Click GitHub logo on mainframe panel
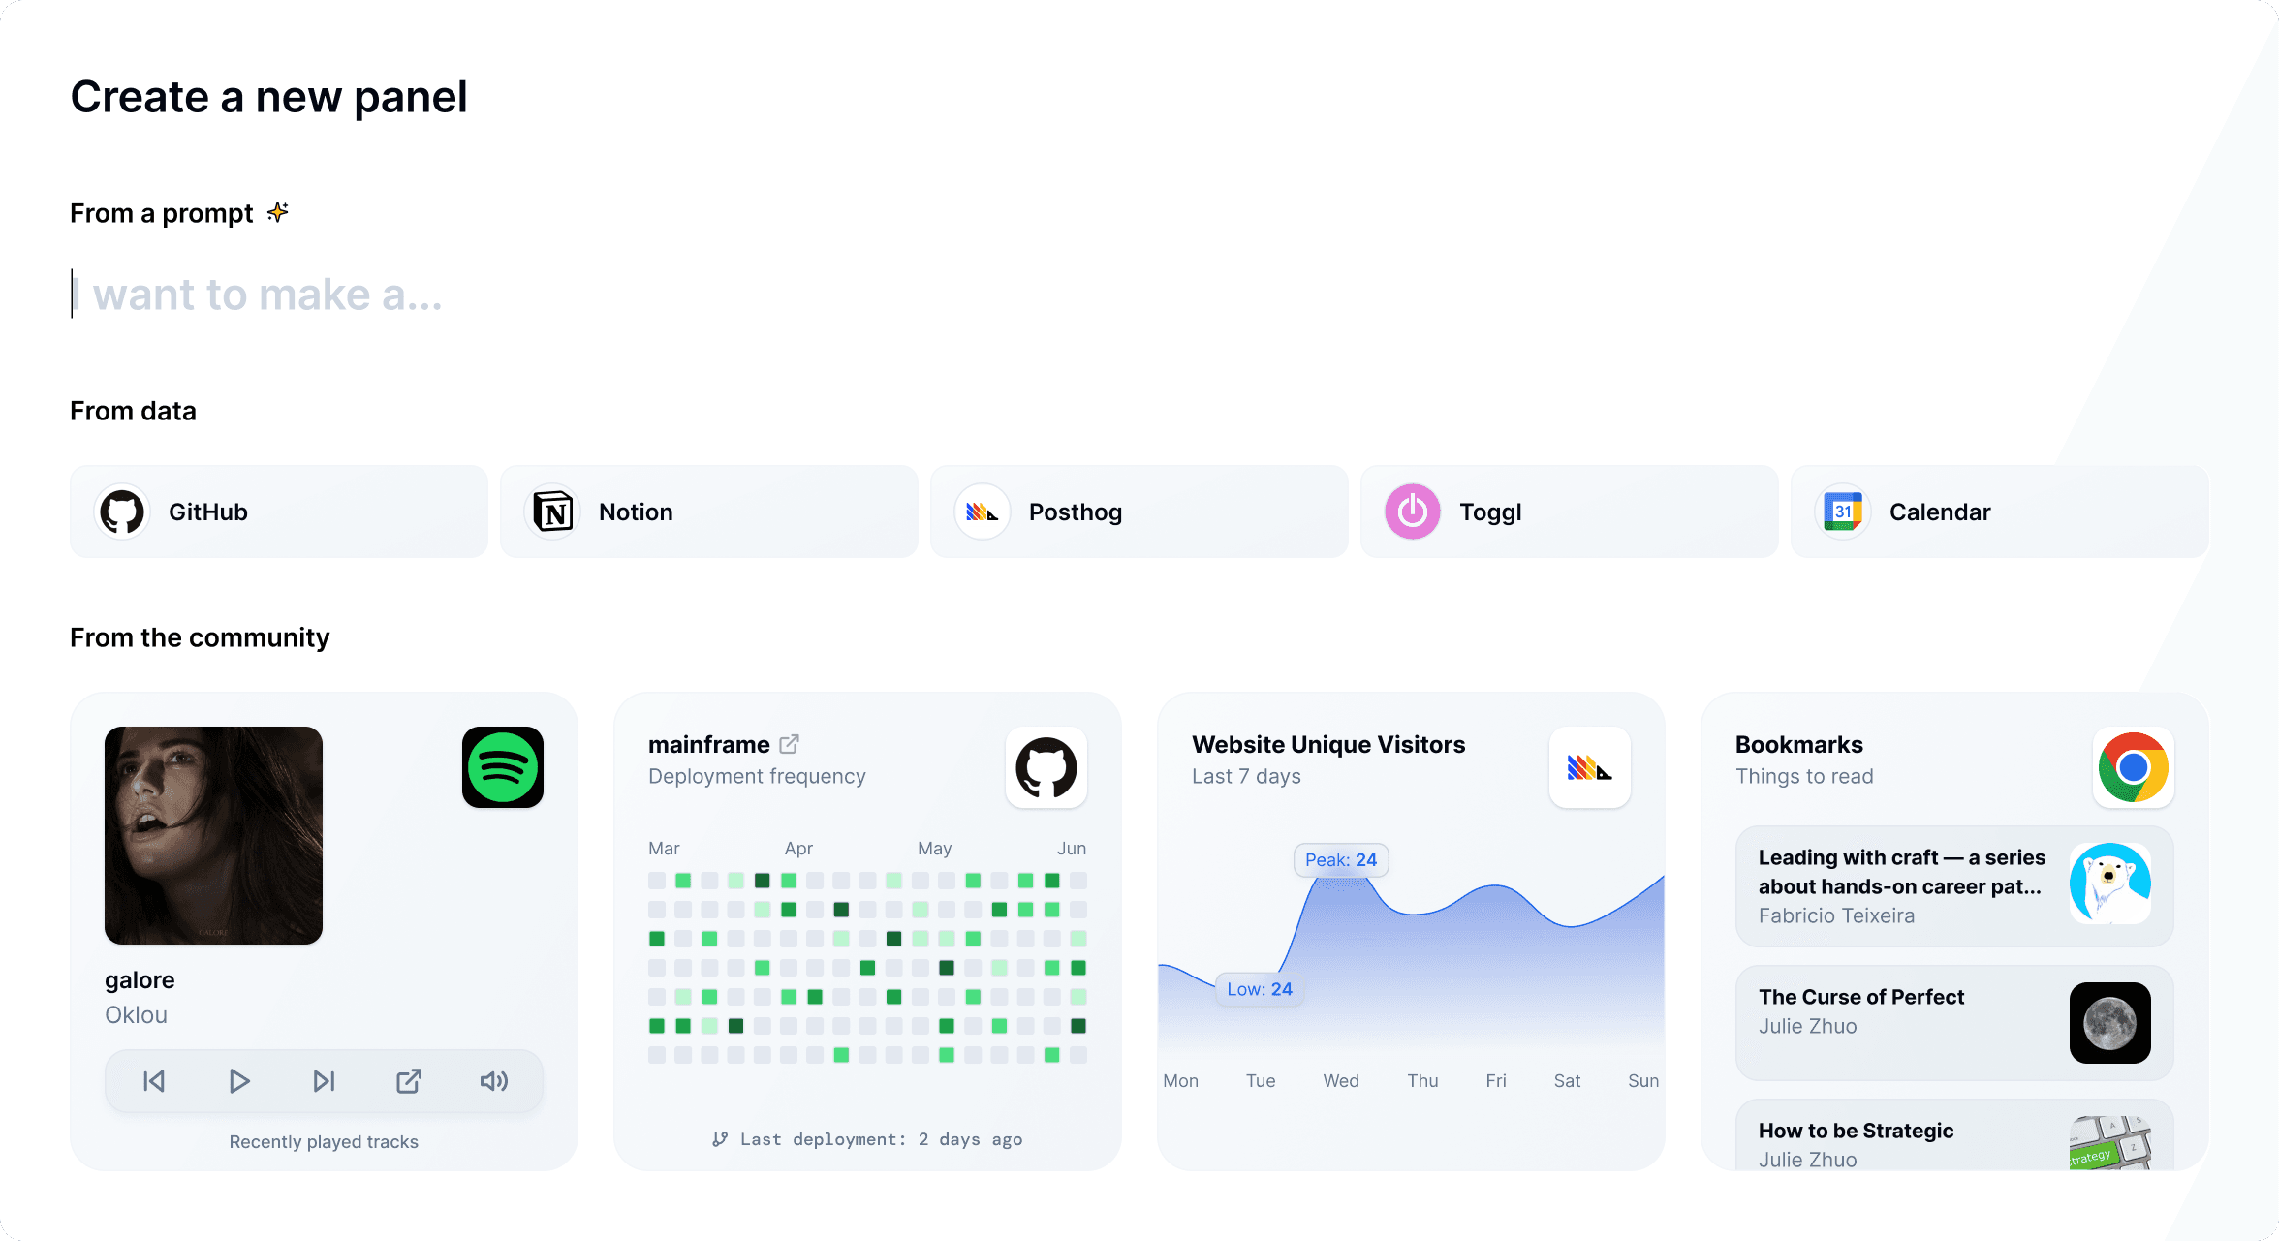 coord(1046,767)
